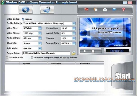The width and height of the screenshot is (137, 96).
Task: Open the Profile Settings dropdown
Action: click(x=74, y=23)
